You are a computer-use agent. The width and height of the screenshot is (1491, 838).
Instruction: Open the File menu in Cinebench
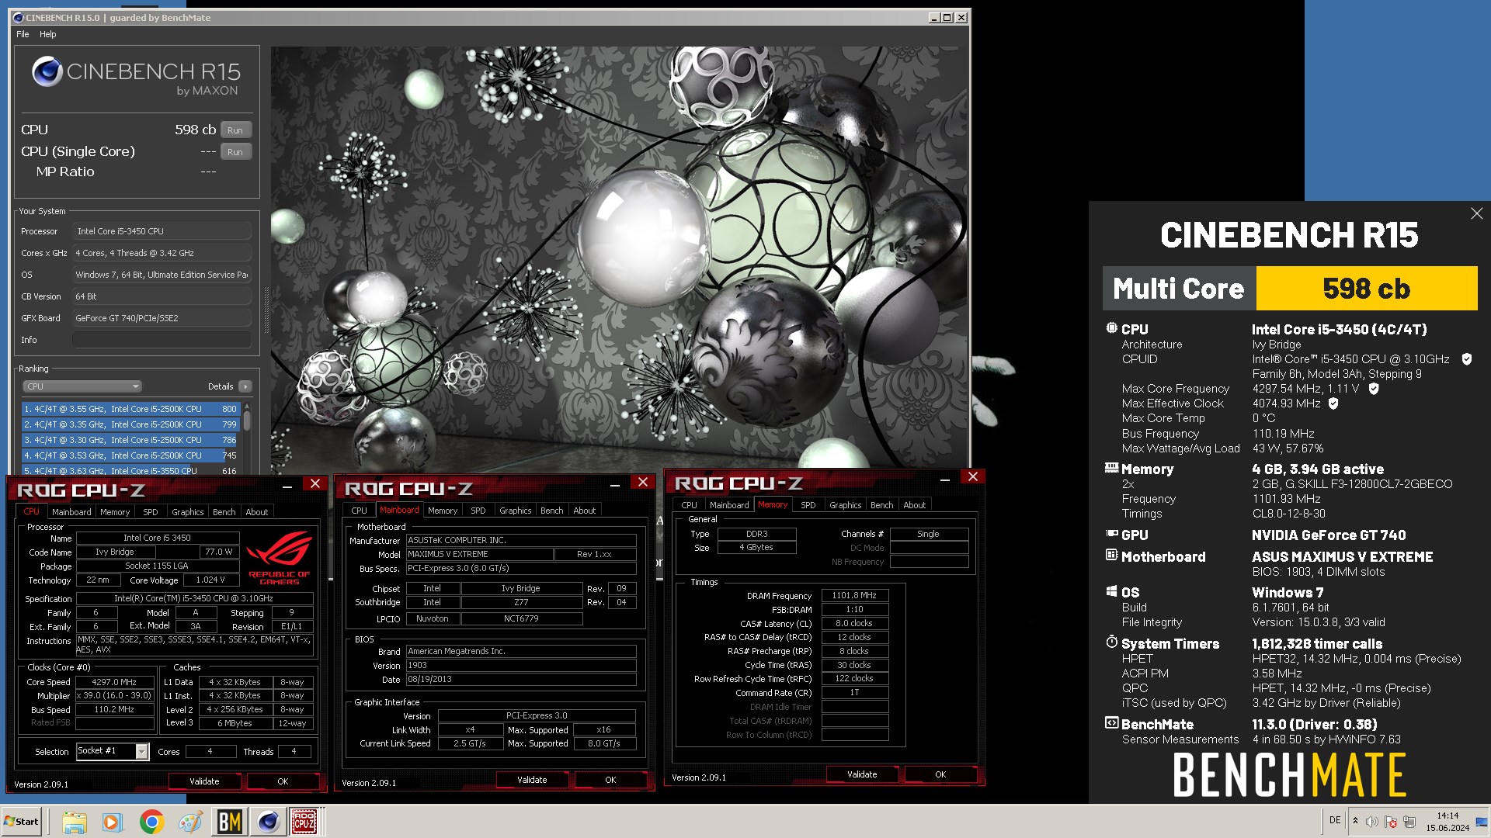(x=23, y=34)
